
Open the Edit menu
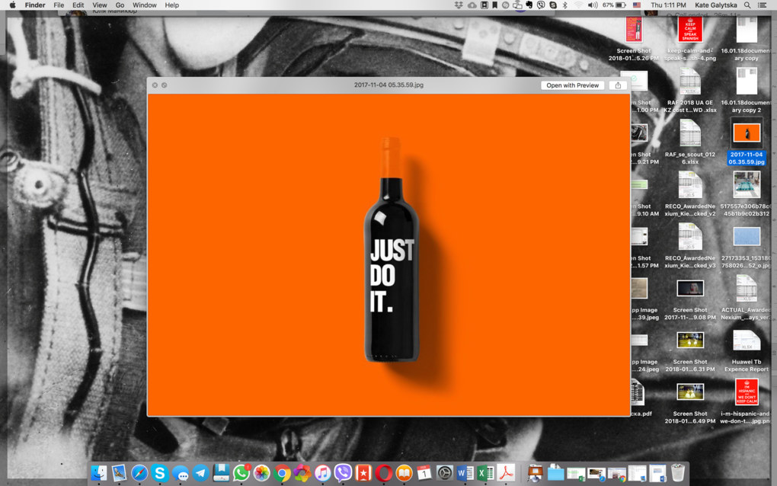[78, 5]
